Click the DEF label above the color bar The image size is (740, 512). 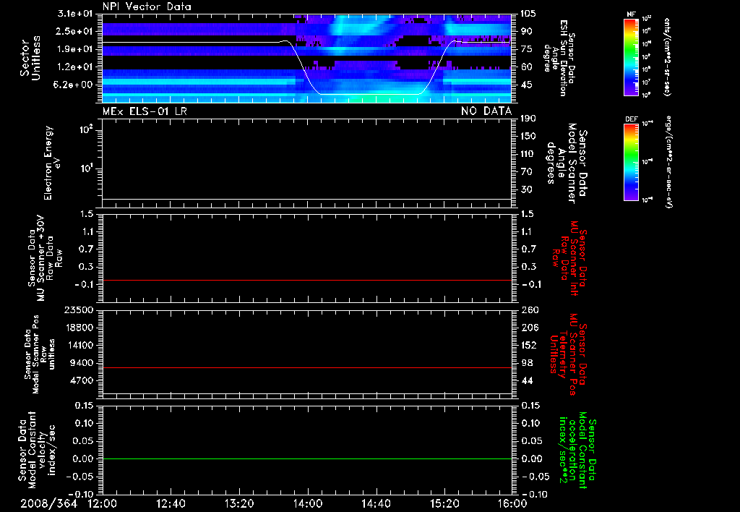[632, 119]
